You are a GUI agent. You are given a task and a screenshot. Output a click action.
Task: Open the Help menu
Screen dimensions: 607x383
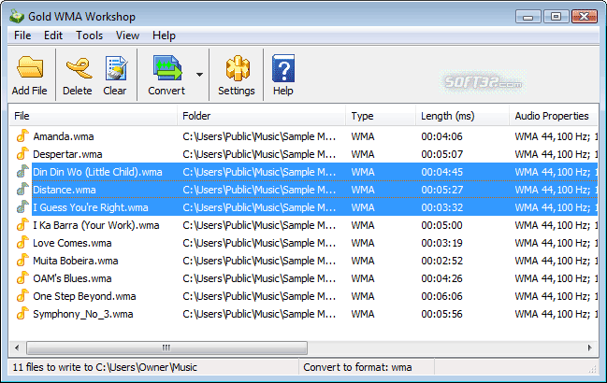[164, 35]
